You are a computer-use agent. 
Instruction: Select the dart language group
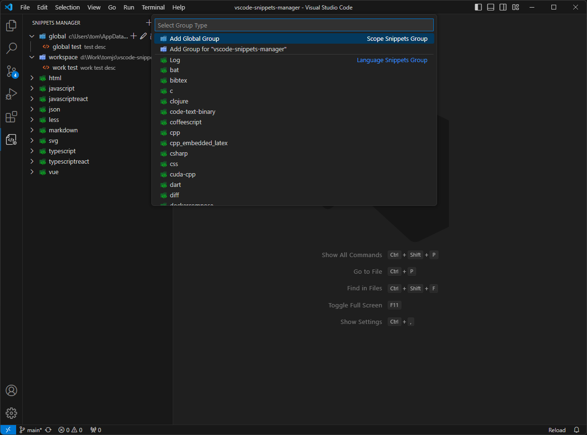294,185
